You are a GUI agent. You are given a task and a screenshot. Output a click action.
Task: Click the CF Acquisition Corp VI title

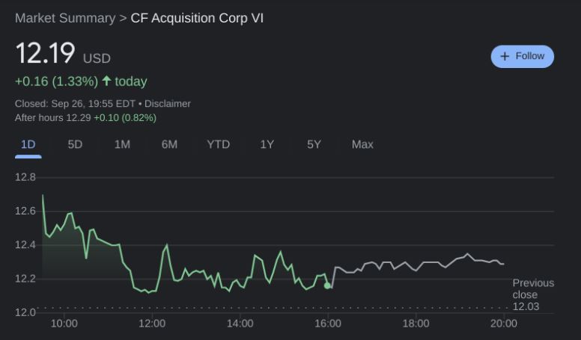click(x=197, y=18)
